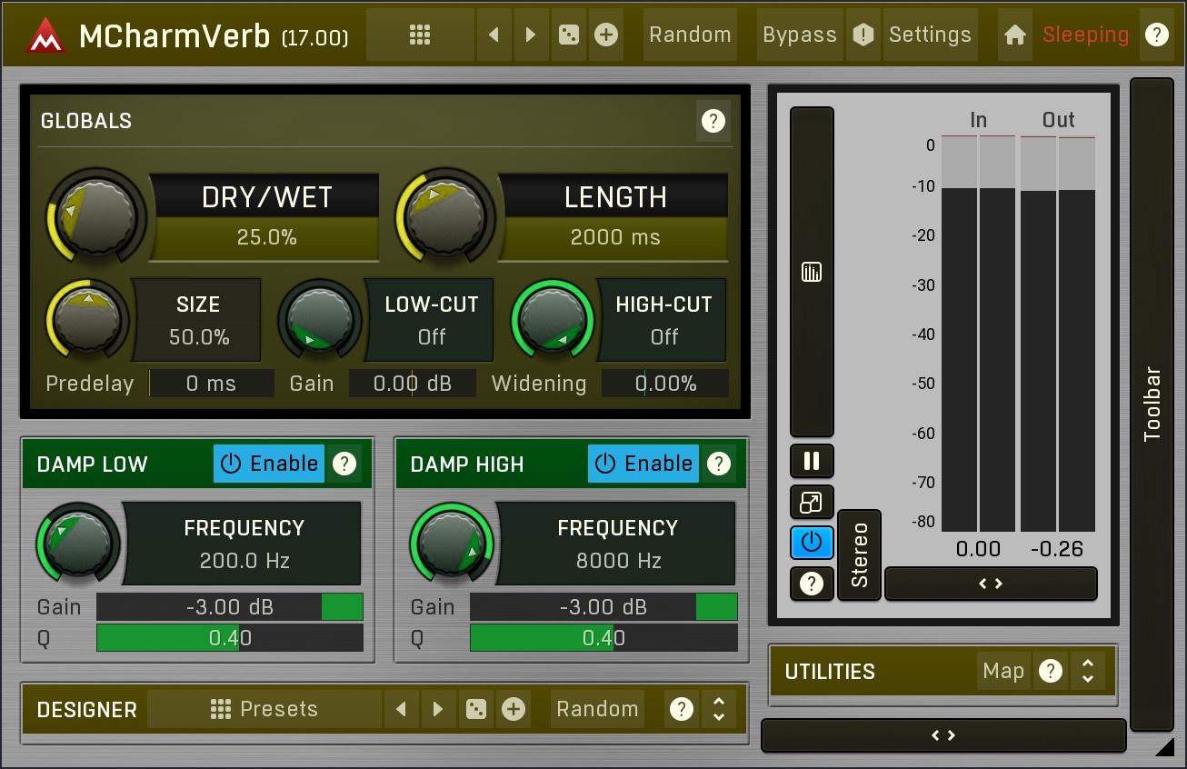Expand the Designer section with its arrows

point(719,709)
